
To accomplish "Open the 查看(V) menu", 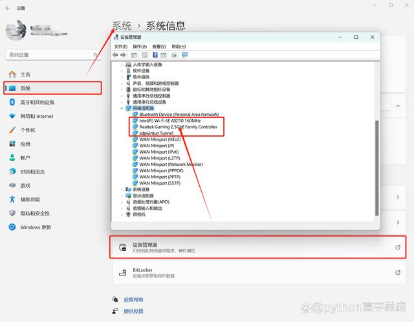I will click(x=159, y=47).
